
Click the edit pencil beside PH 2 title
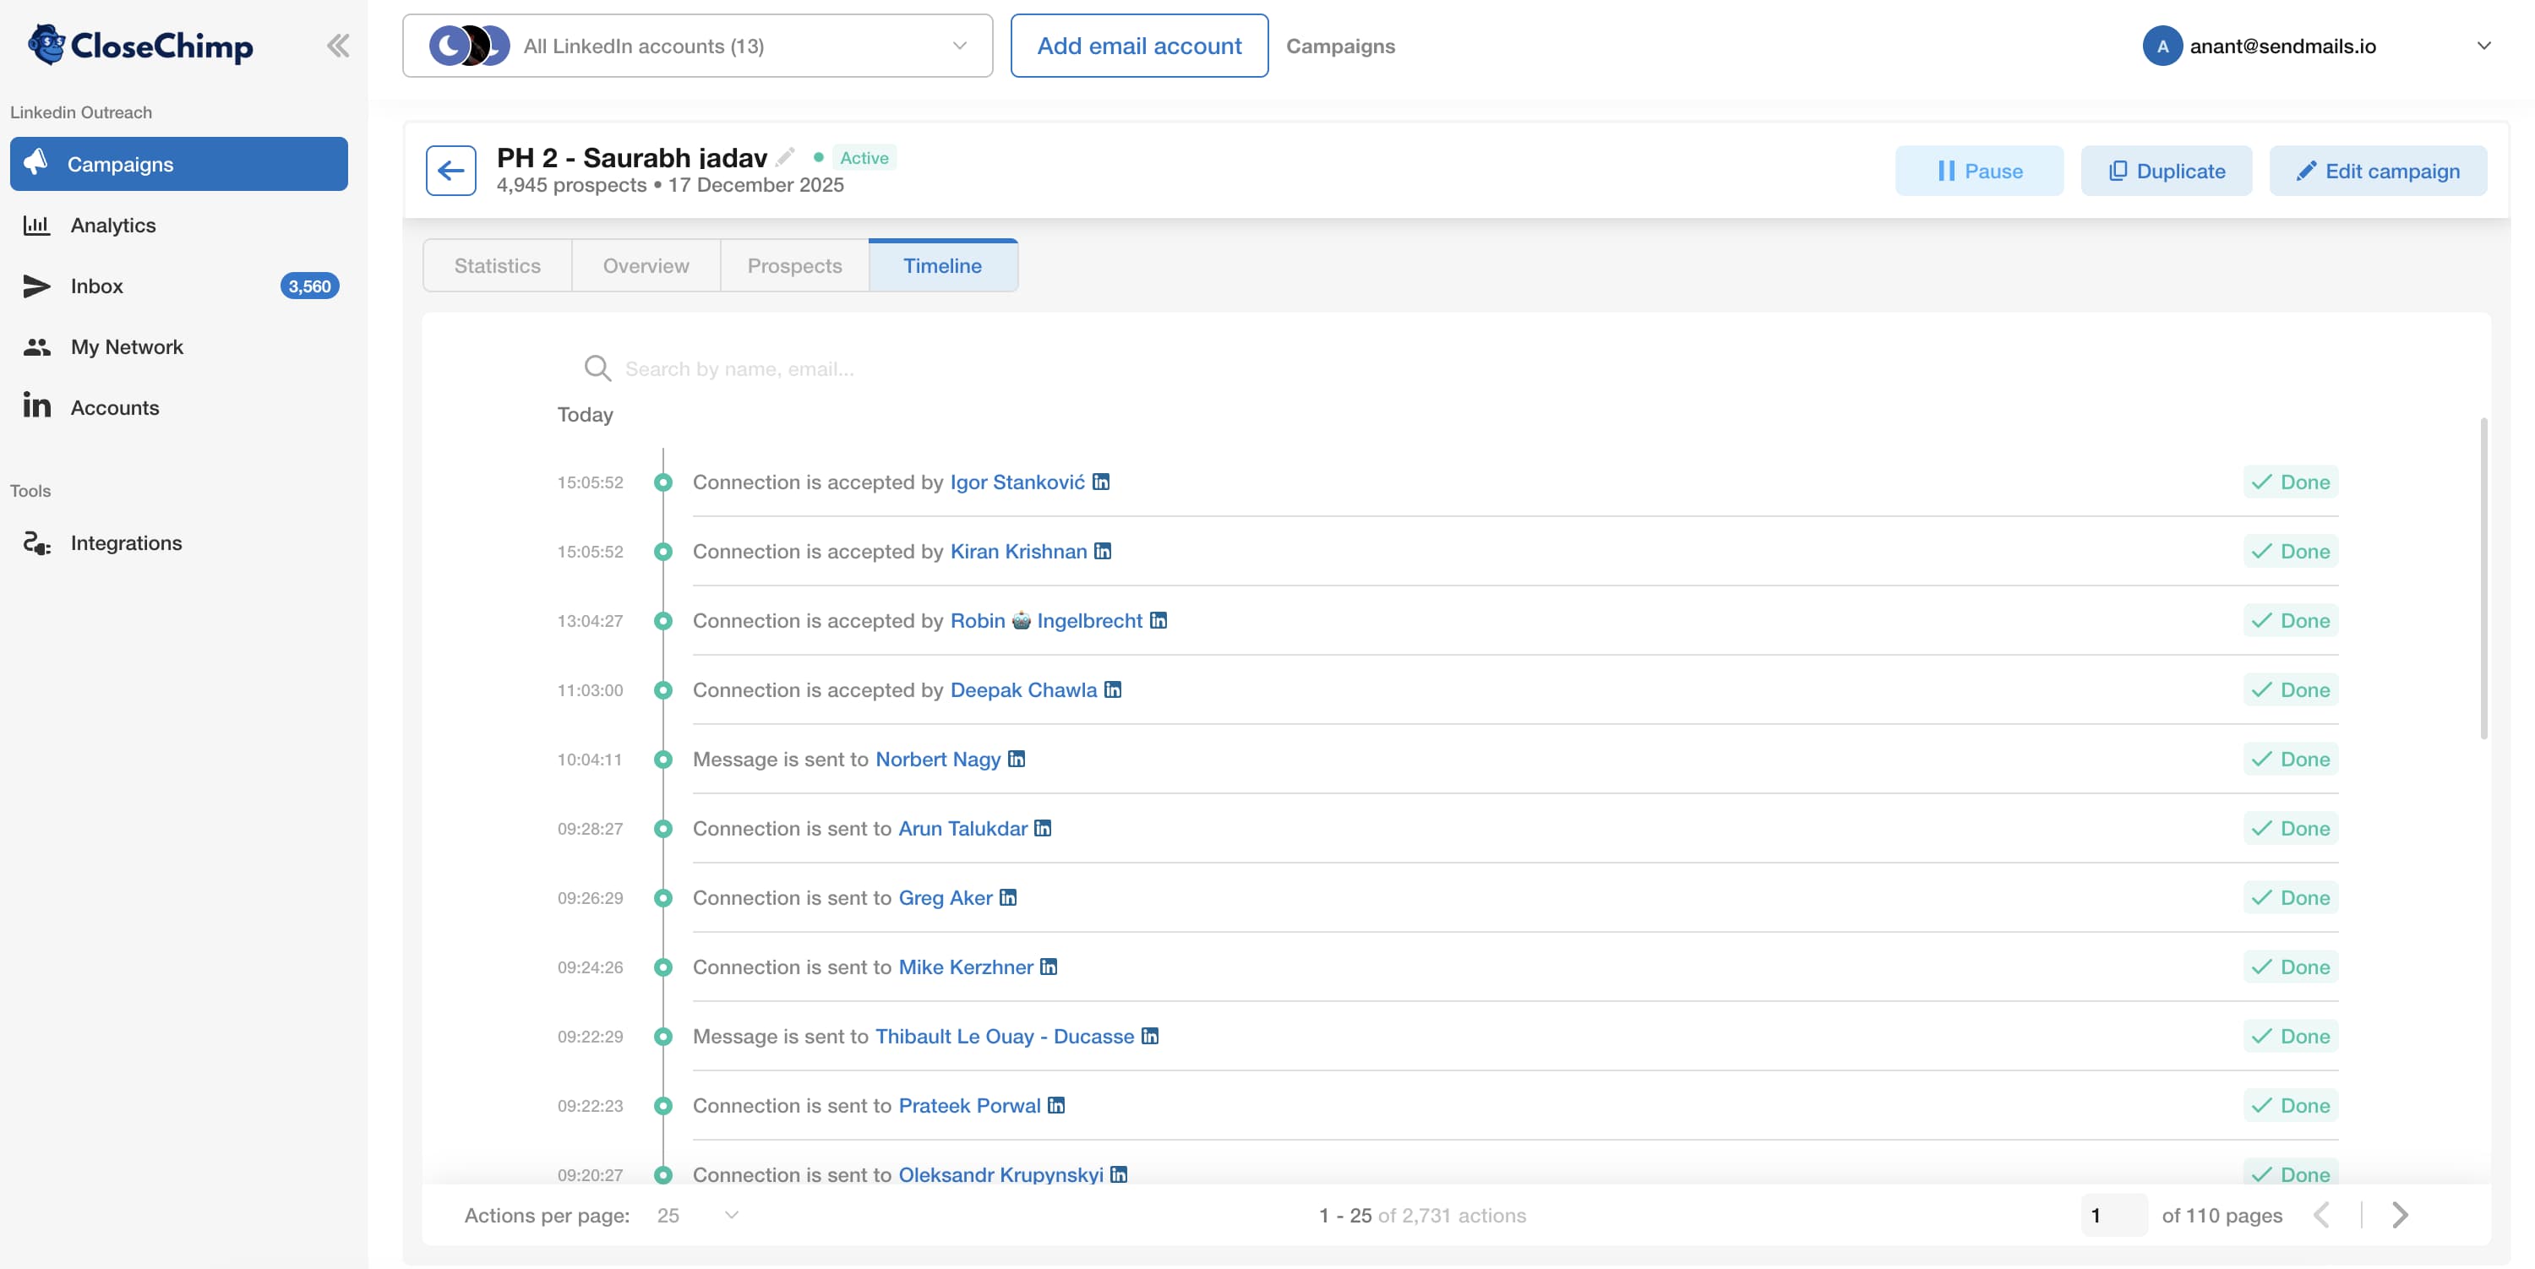click(784, 155)
